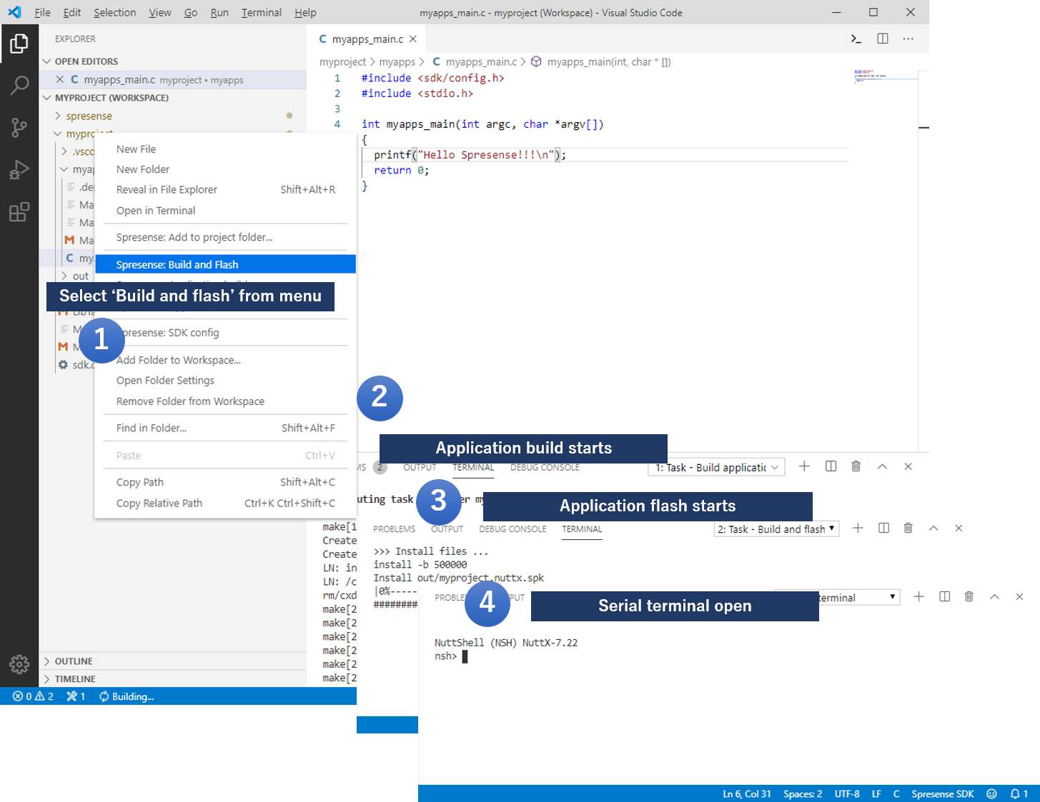Open the Run and Debug view

[19, 170]
